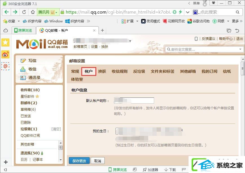Launch the 谷歌访问助 extension
The image size is (245, 173).
click(x=198, y=21)
